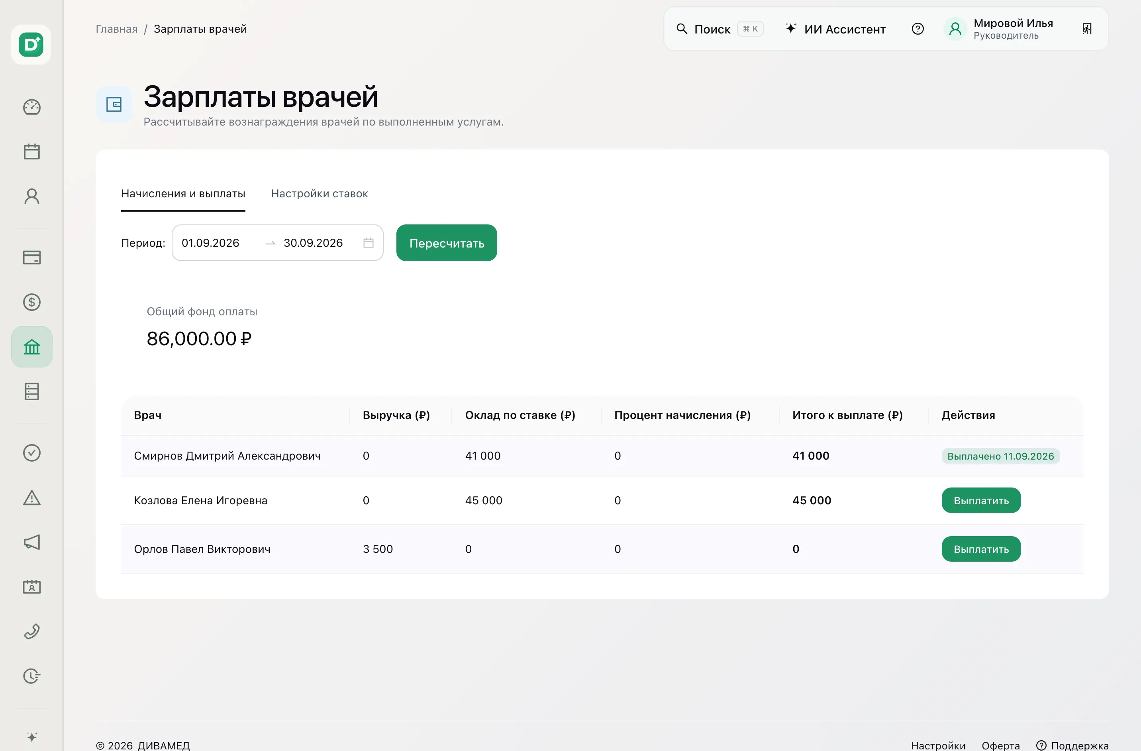Screen dimensions: 1141x751
Task: Open the storage cabinet icon in sidebar
Action: coord(31,391)
